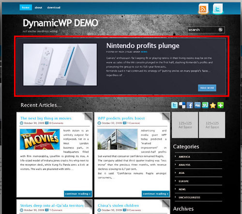The image size is (242, 214).
Task: Click the green plus share icon
Action: pos(220,105)
